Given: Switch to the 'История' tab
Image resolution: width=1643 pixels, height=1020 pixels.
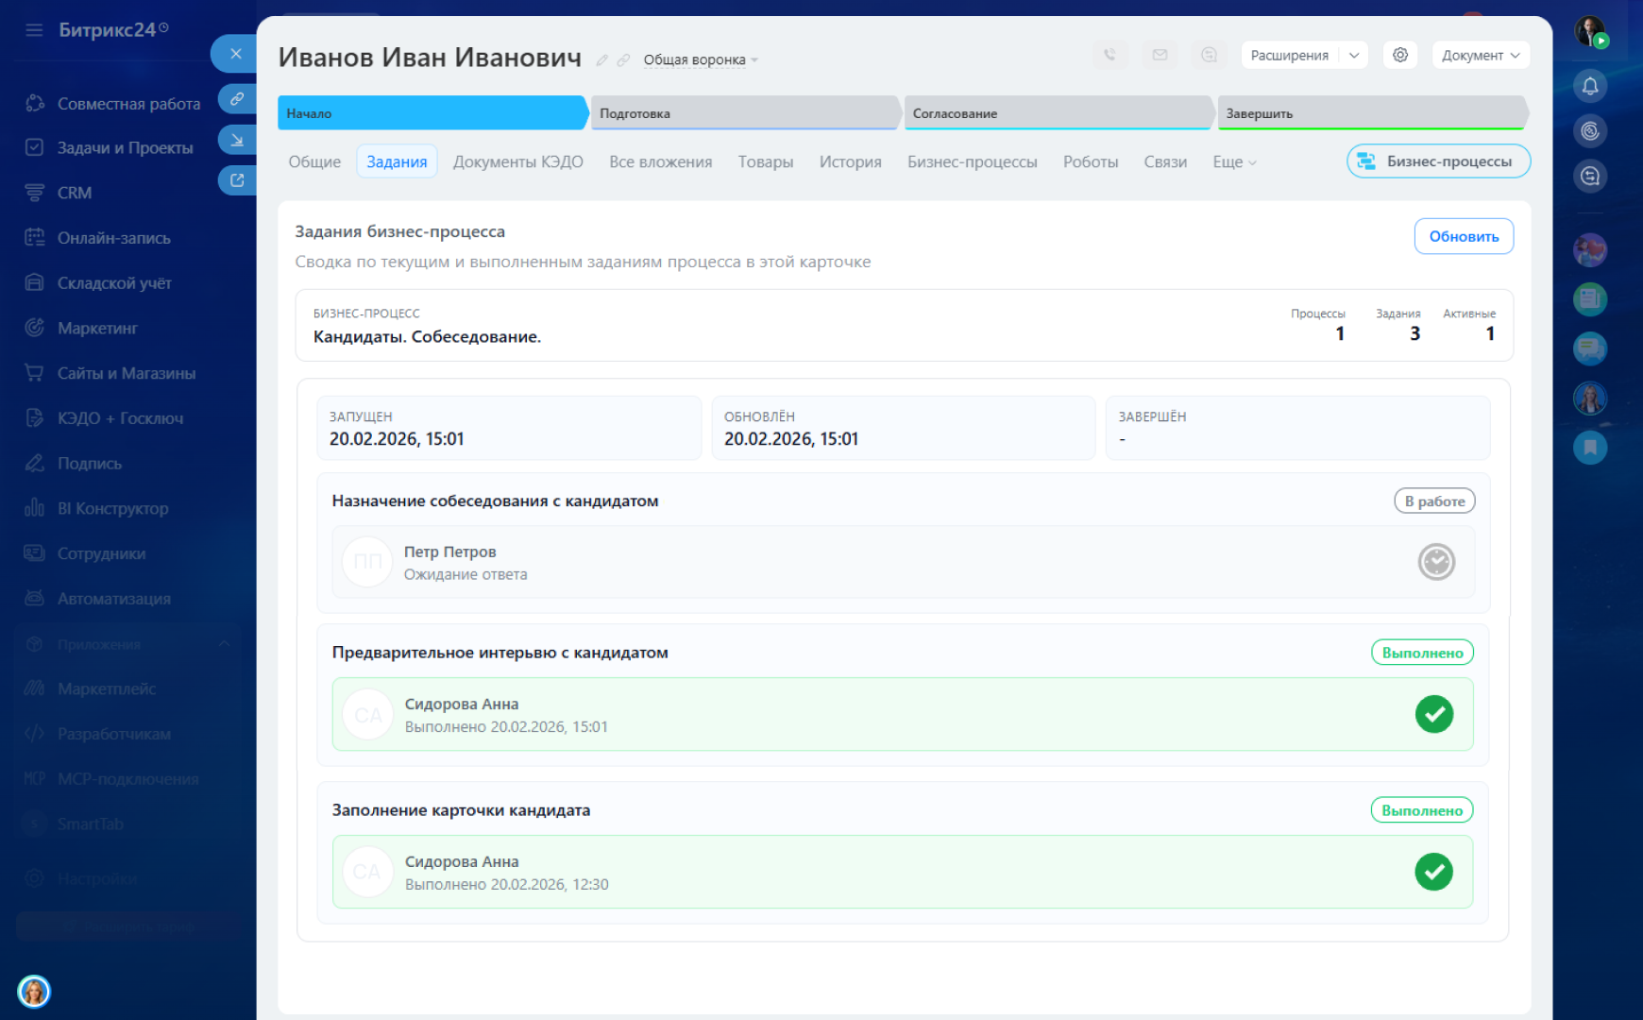Looking at the screenshot, I should pos(850,162).
